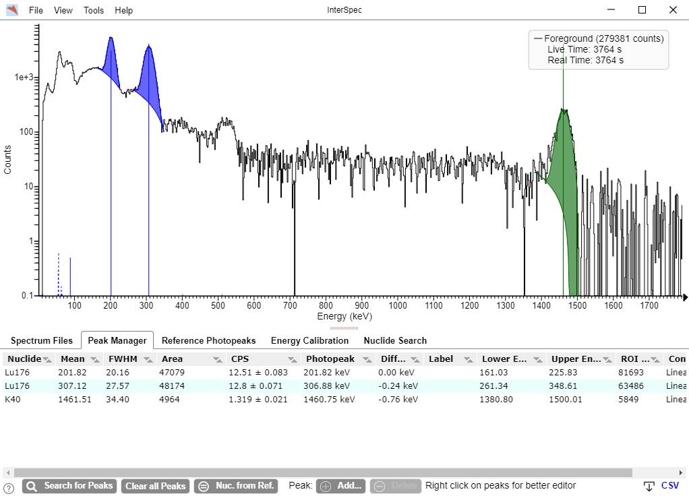Open the File menu
The image size is (689, 496).
(x=36, y=10)
